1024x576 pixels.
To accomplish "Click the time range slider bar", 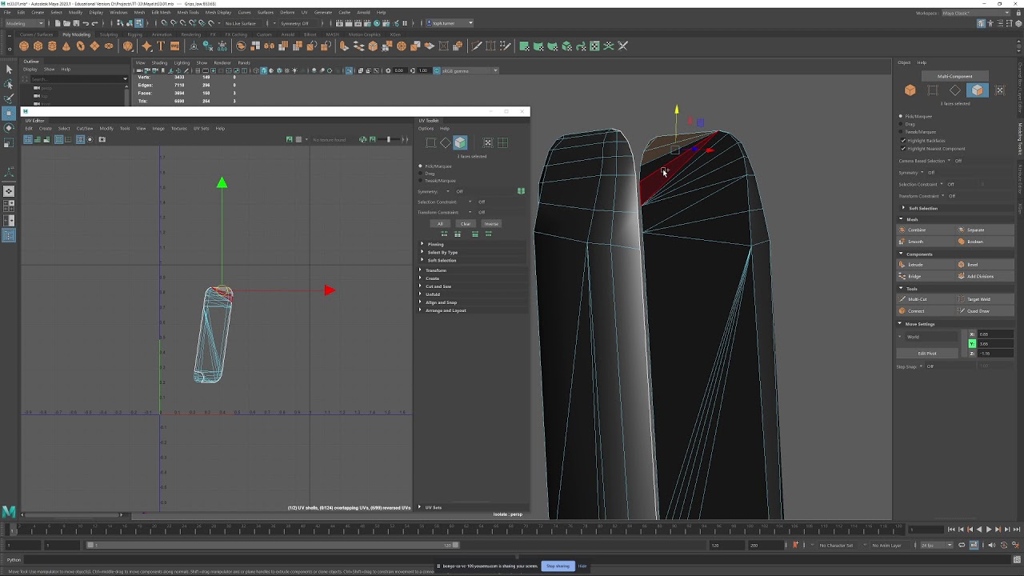I will point(272,545).
